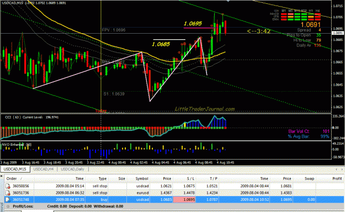345x212 pixels.
Task: Click the S1 : 1.0639 support label
Action: [x=114, y=94]
